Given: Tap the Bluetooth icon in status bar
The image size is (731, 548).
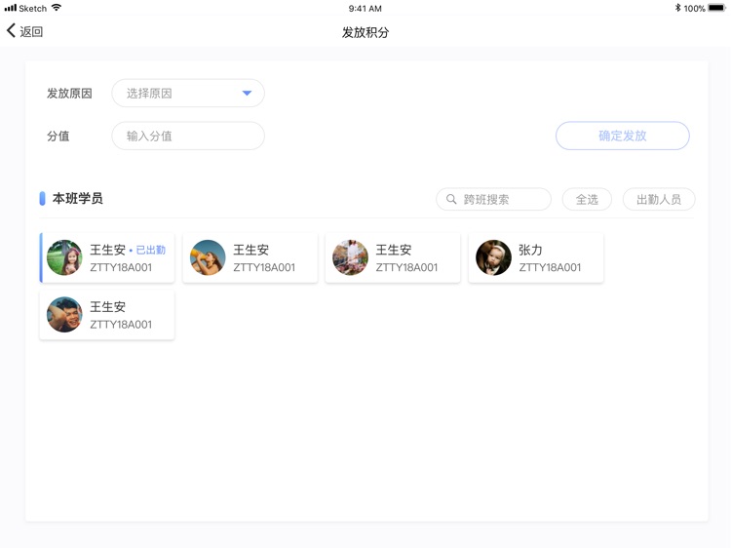Looking at the screenshot, I should pyautogui.click(x=677, y=8).
